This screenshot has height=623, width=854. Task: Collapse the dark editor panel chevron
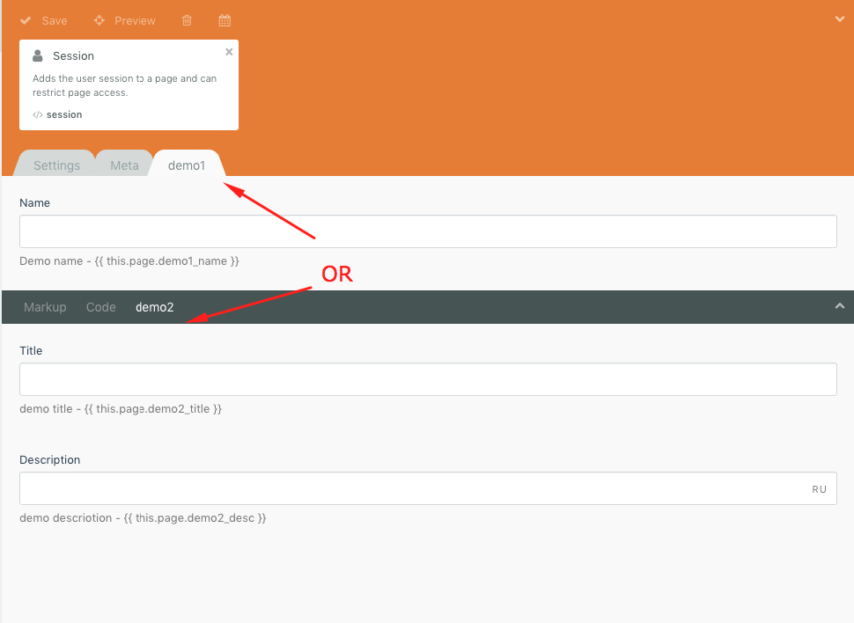840,306
